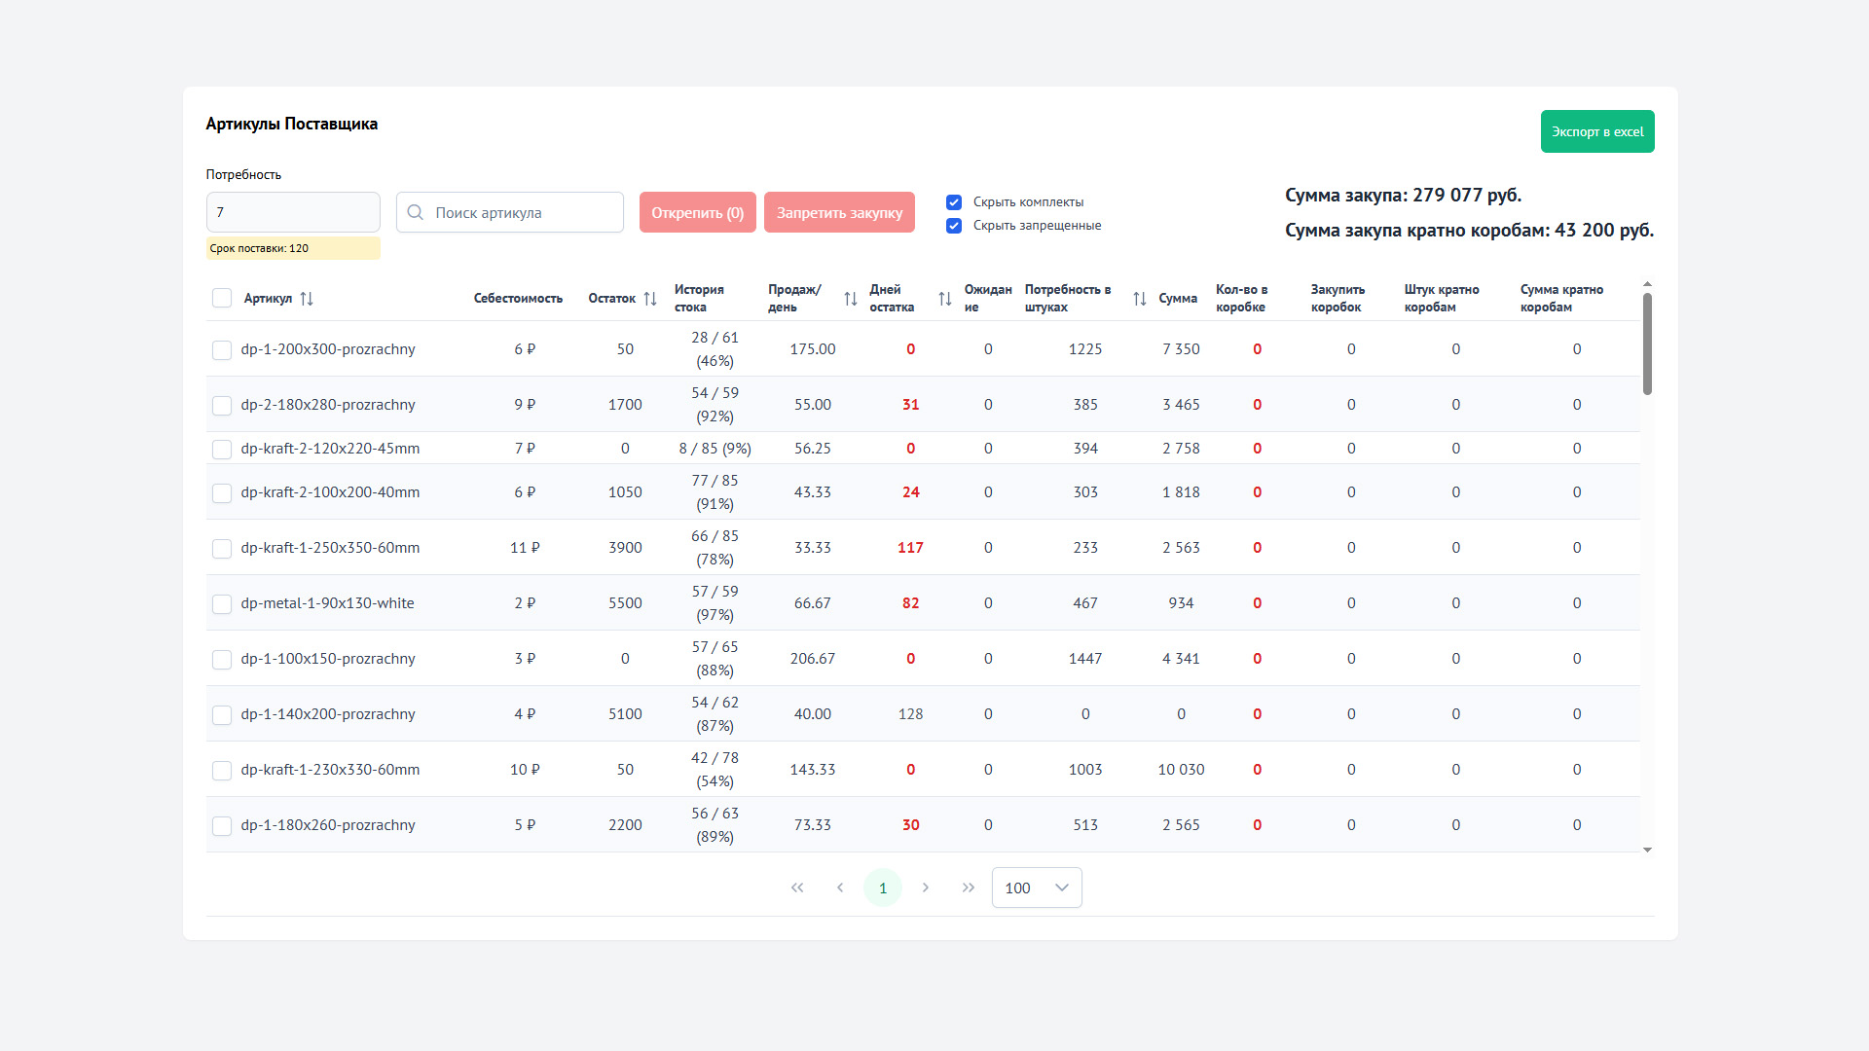
Task: Click article name dp-1-140x200-prozrachny
Action: coord(328,714)
